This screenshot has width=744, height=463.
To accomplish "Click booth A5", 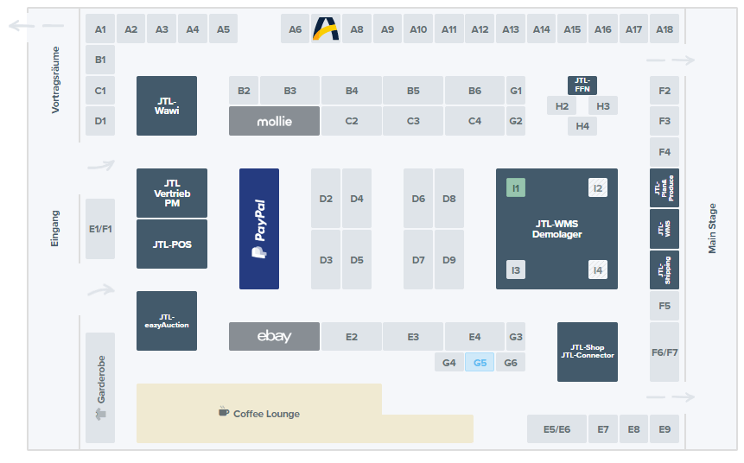I will (x=223, y=29).
